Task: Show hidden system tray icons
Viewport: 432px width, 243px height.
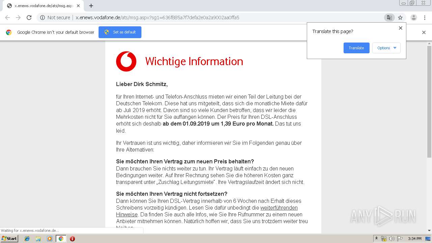Action: click(377, 239)
